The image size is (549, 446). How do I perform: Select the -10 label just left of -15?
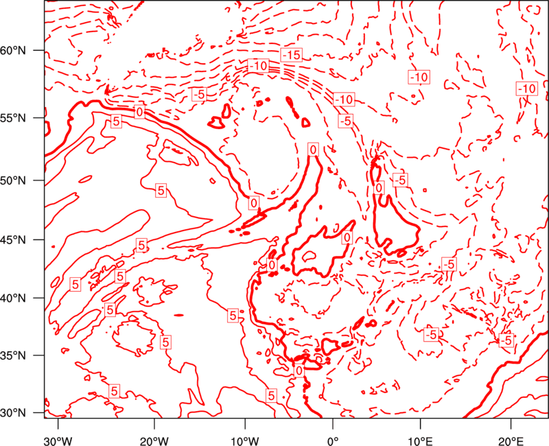258,65
